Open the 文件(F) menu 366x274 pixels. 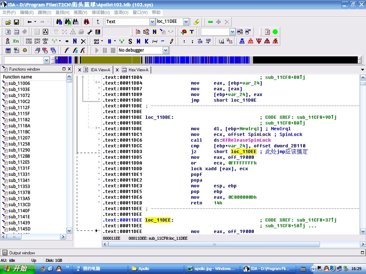pos(9,12)
